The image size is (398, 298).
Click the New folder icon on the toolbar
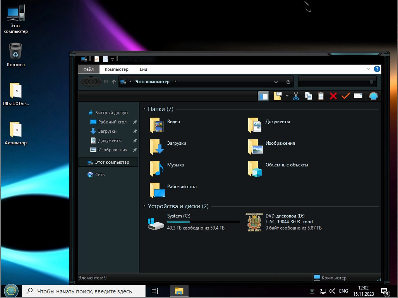pyautogui.click(x=277, y=96)
